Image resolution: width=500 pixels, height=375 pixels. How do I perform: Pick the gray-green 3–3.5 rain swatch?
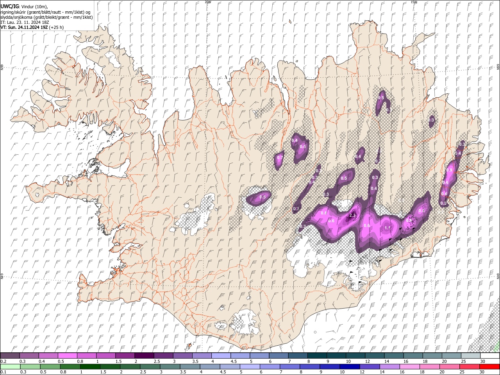tap(170, 366)
